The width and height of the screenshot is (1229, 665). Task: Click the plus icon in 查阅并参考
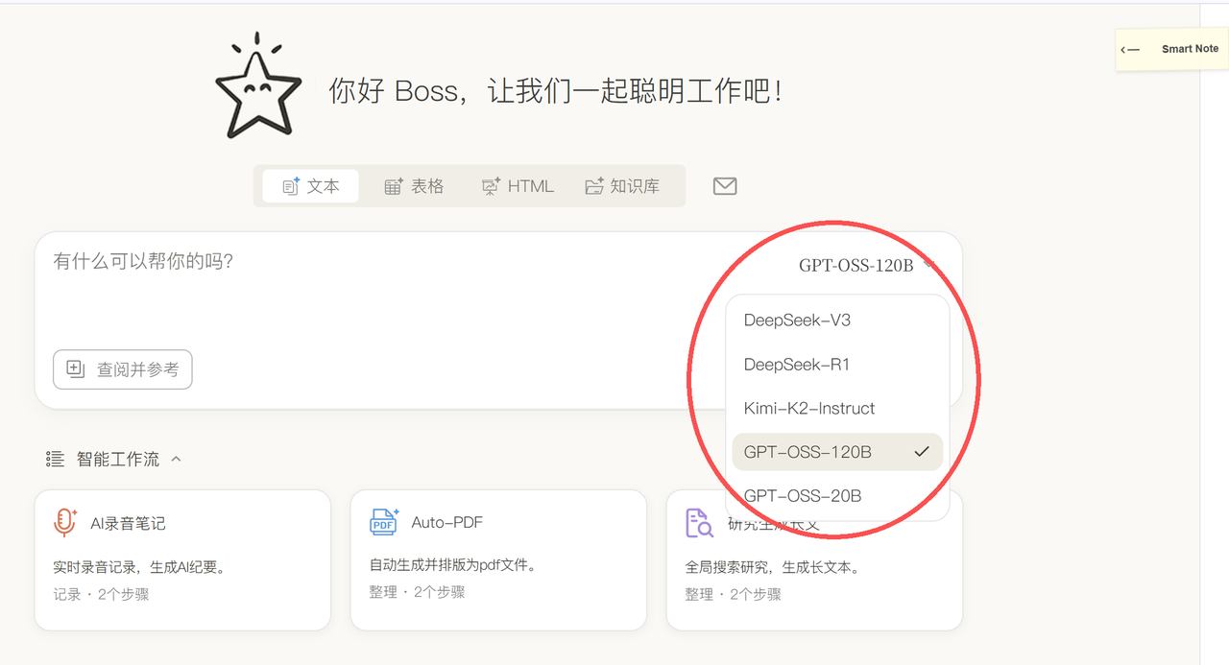[75, 368]
